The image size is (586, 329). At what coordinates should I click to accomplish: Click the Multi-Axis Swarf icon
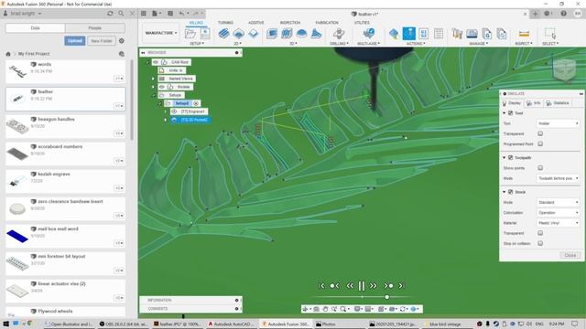point(368,34)
